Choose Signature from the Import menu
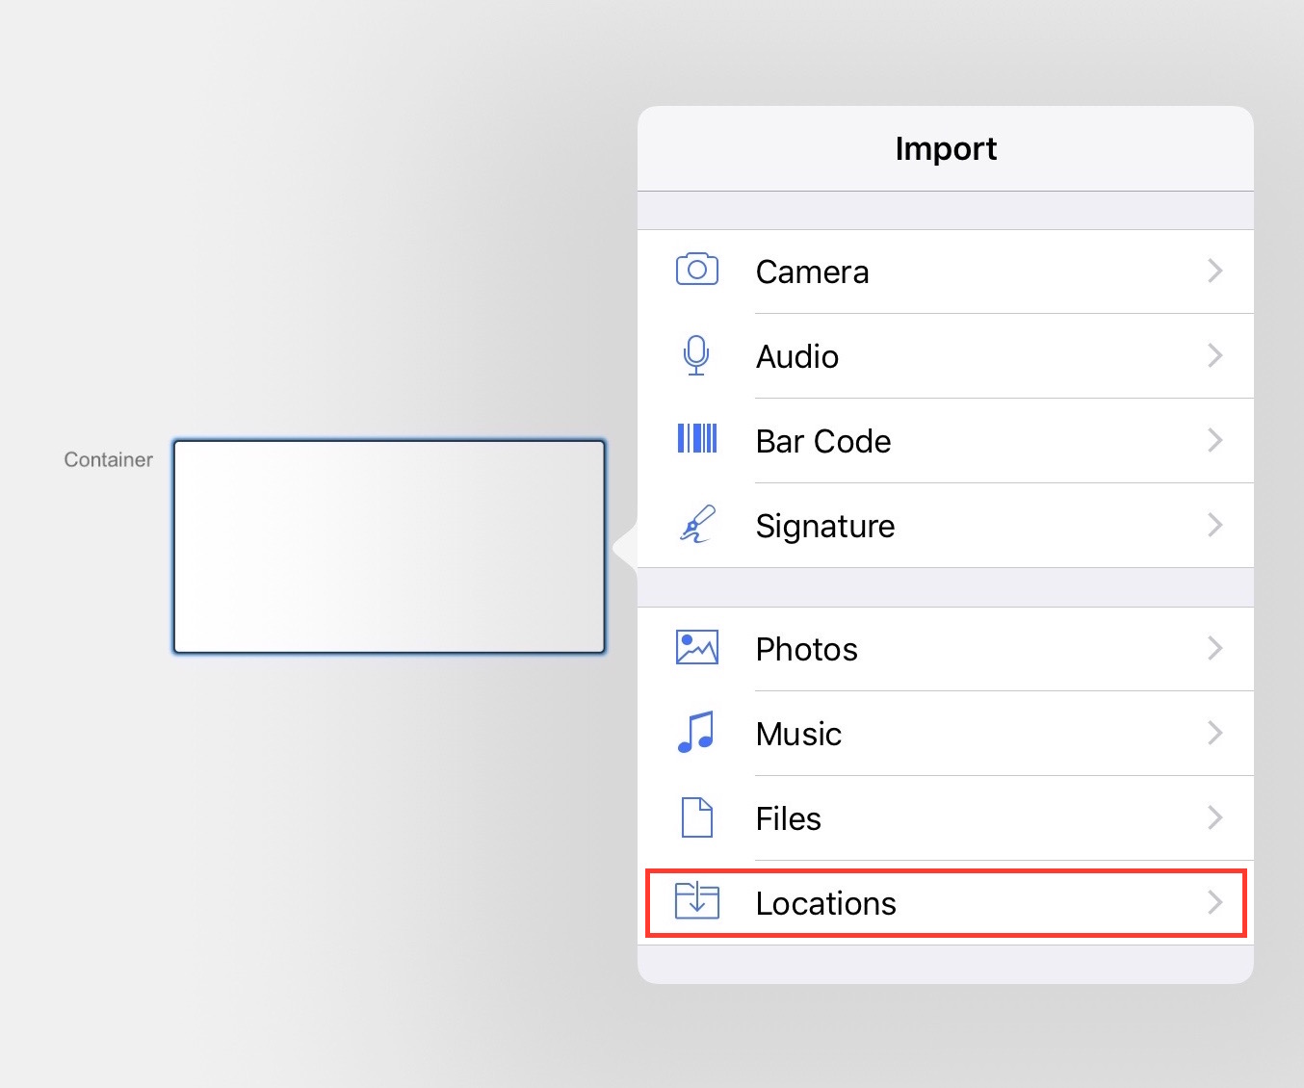This screenshot has height=1088, width=1304. pyautogui.click(x=825, y=526)
